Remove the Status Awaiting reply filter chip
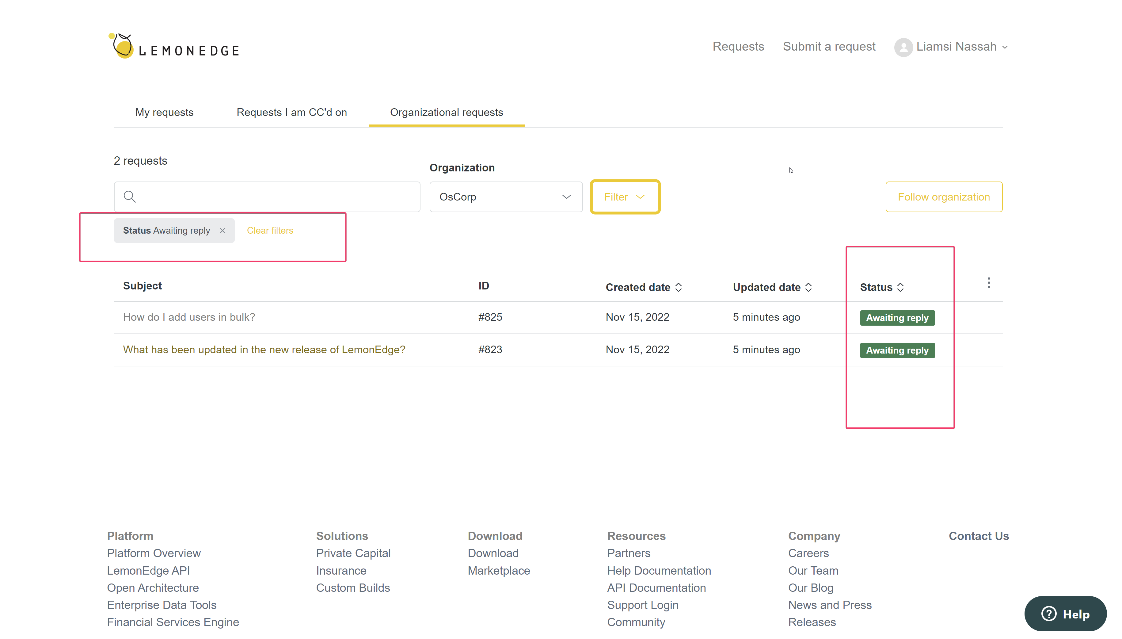Viewport: 1122px width, 639px height. coord(222,230)
